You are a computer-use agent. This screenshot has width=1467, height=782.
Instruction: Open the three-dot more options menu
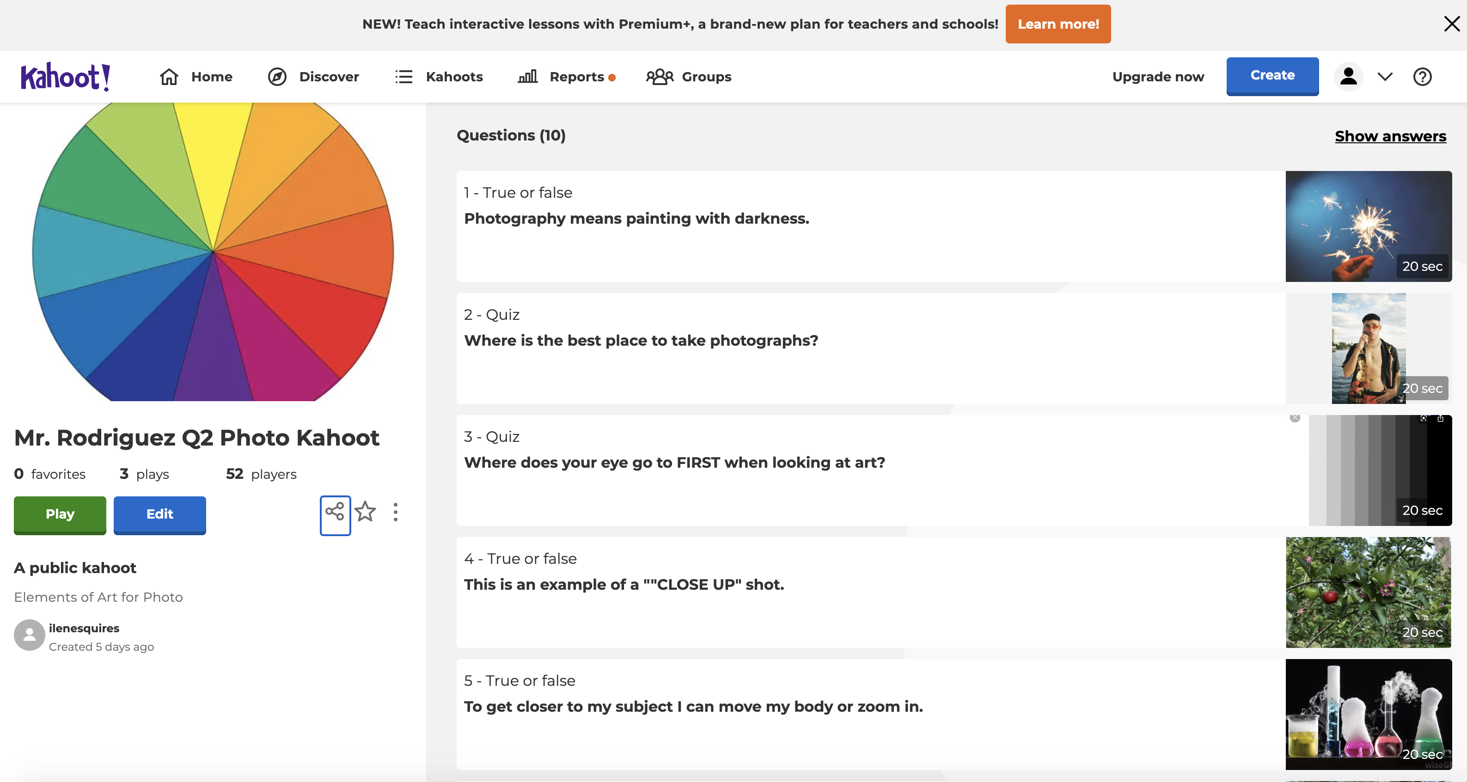click(x=395, y=512)
